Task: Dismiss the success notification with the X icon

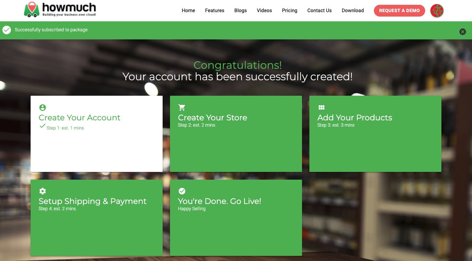Action: point(463,32)
